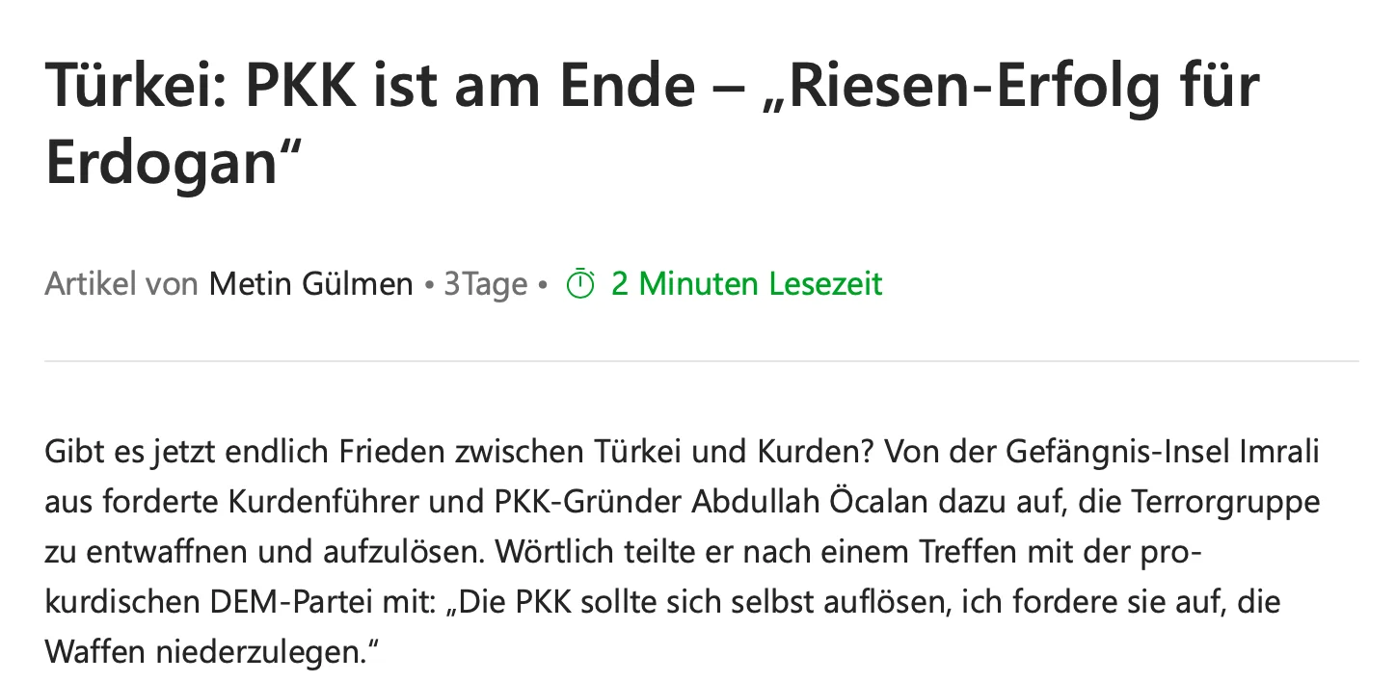Click the "2 Minuten Lesezeit" label
This screenshot has width=1396, height=682.
coord(746,284)
